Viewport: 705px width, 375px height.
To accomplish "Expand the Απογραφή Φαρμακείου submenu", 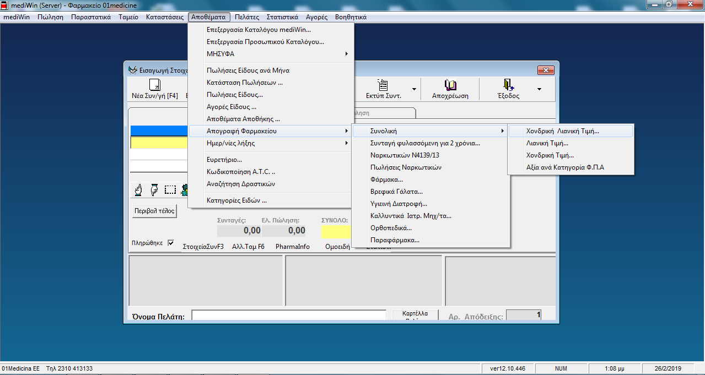I will 271,131.
